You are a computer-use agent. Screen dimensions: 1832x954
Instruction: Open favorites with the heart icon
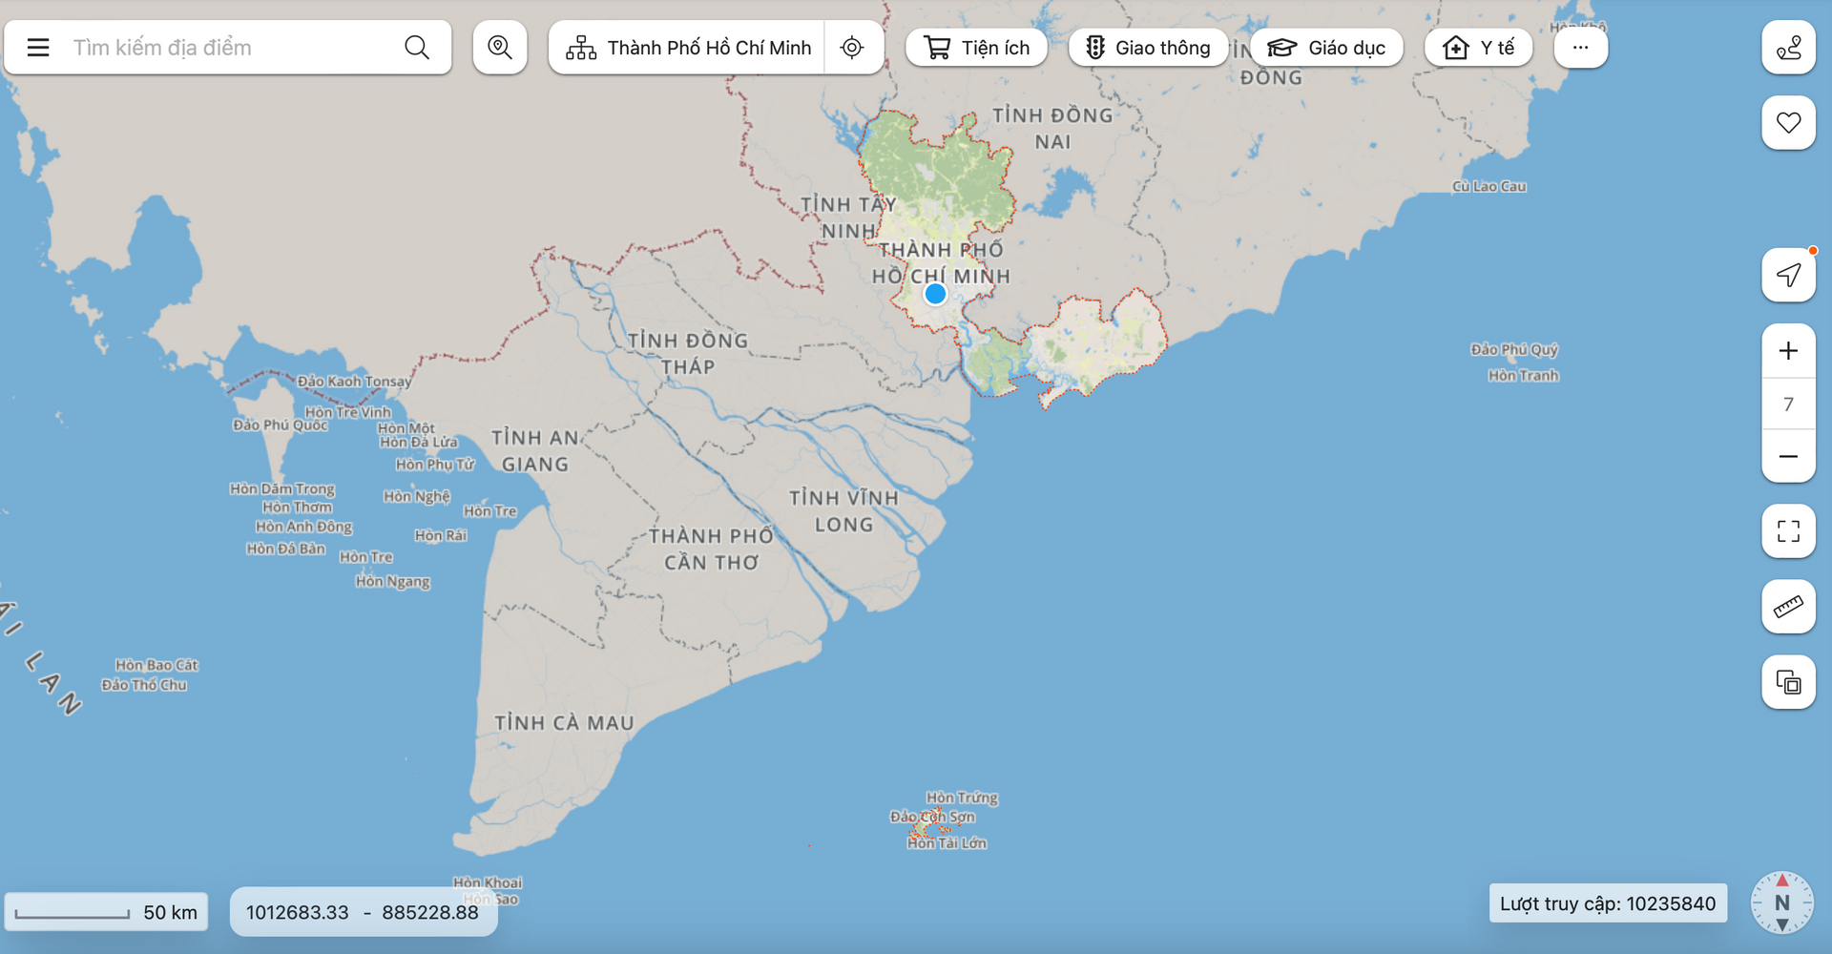1788,123
